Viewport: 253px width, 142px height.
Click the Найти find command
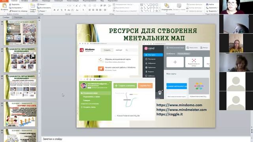pyautogui.click(x=210, y=4)
